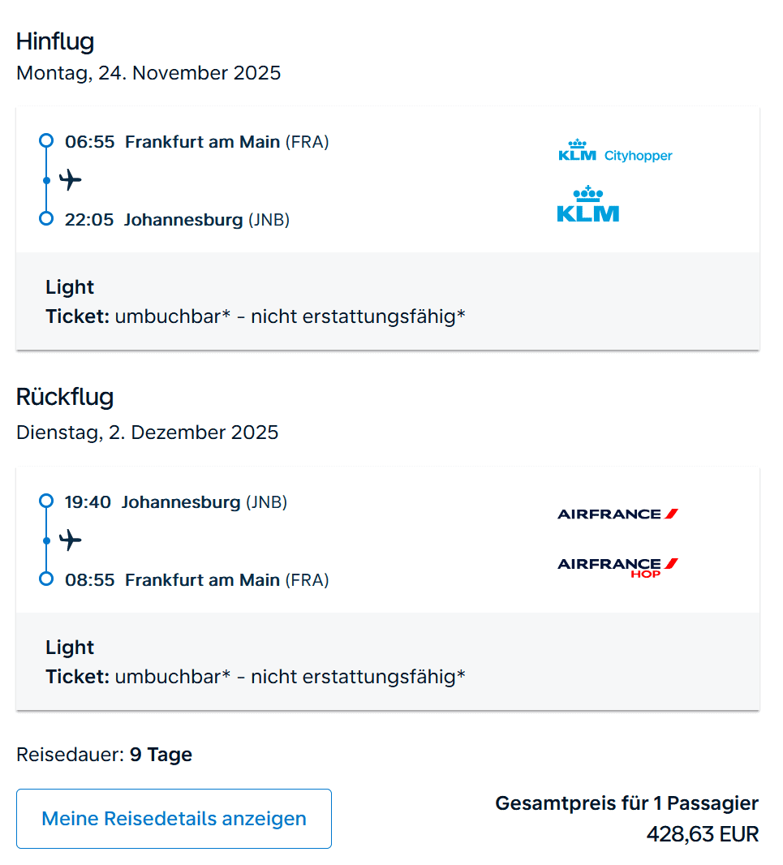This screenshot has height=865, width=783.
Task: Click the outbound arrival circle marker at 22:05
Action: click(x=46, y=218)
